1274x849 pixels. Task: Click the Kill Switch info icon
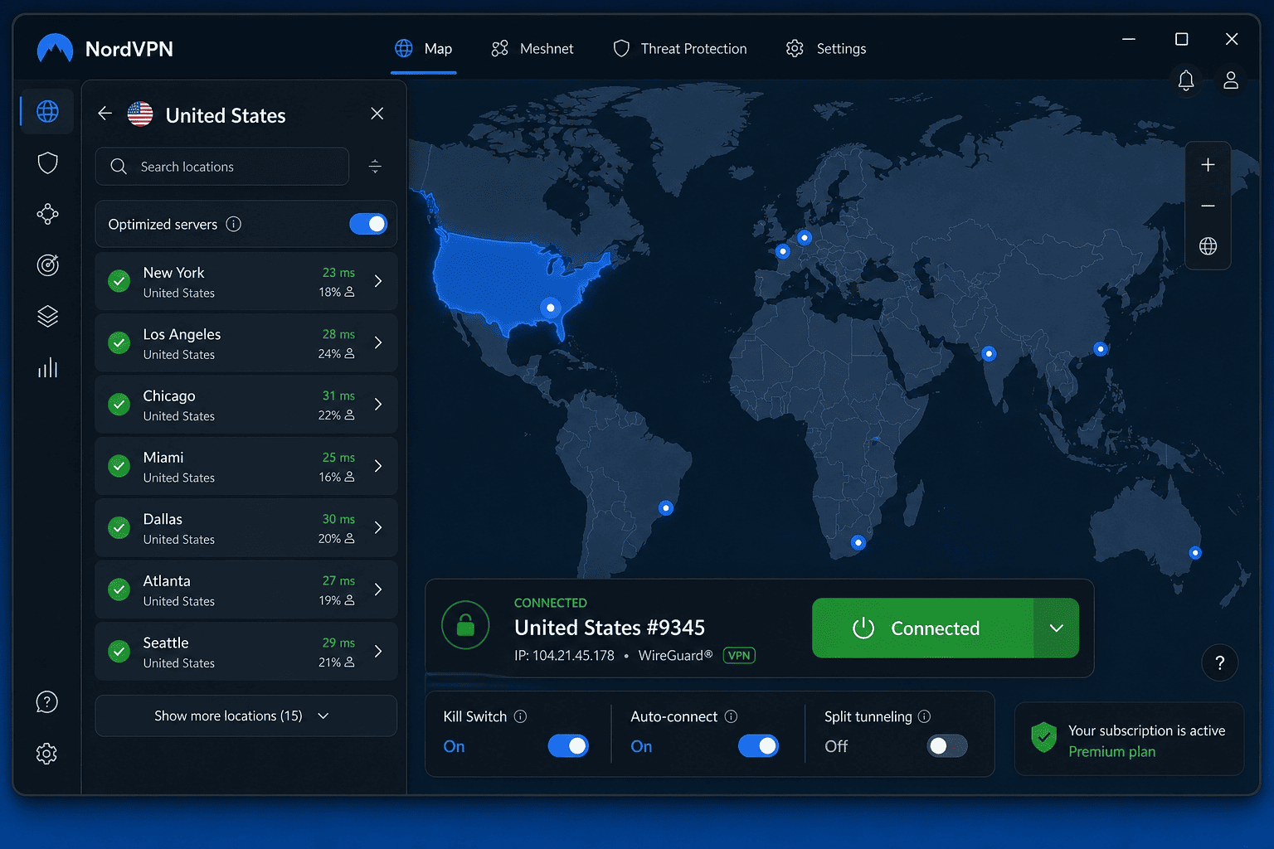[x=520, y=716]
